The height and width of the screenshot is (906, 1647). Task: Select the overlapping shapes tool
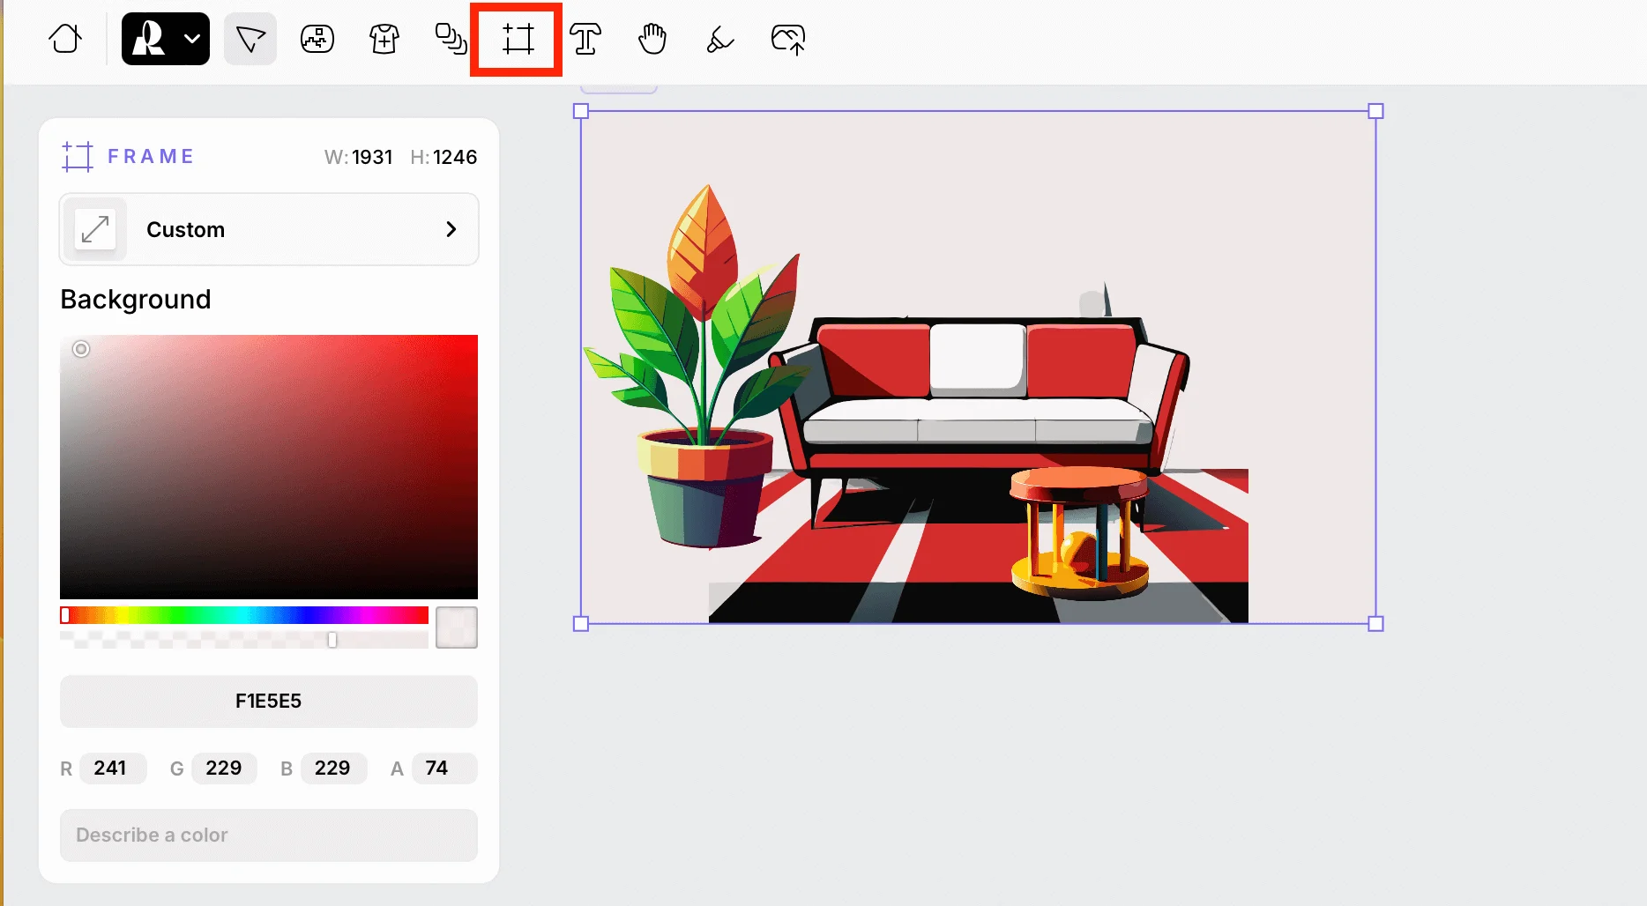pos(451,39)
